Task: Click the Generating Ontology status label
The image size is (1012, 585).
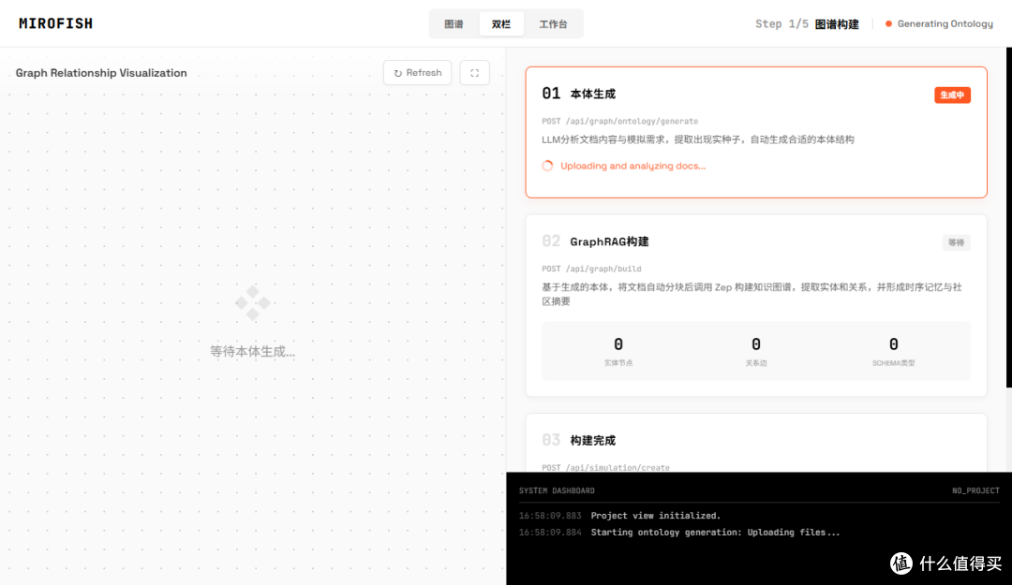Action: coord(945,23)
